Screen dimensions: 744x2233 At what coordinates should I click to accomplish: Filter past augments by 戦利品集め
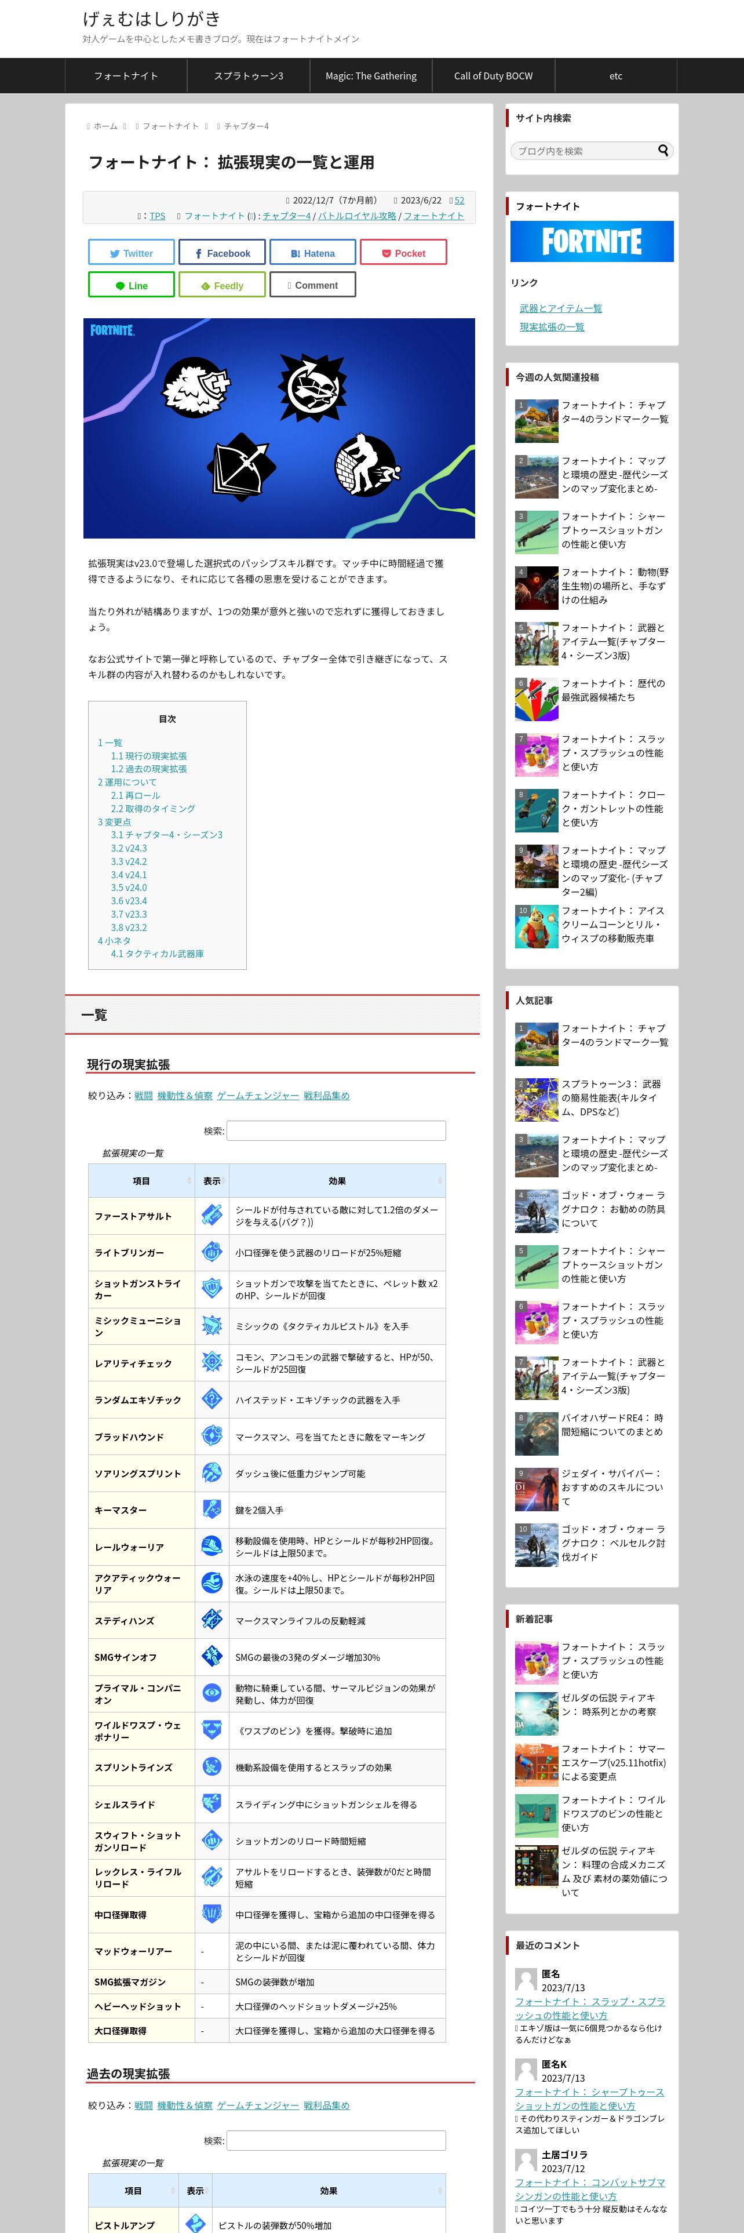pyautogui.click(x=327, y=2105)
